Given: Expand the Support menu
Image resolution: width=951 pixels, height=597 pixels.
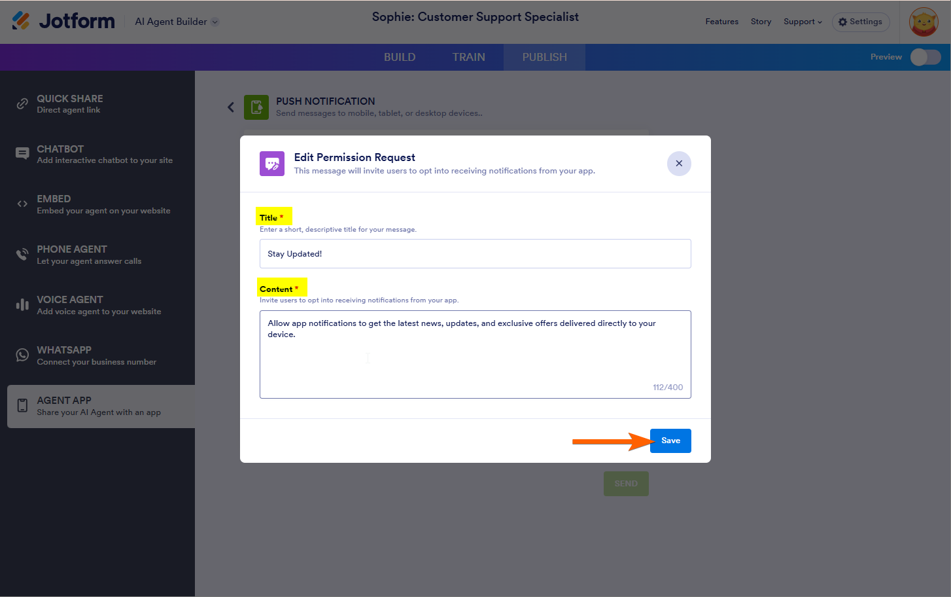Looking at the screenshot, I should click(803, 22).
